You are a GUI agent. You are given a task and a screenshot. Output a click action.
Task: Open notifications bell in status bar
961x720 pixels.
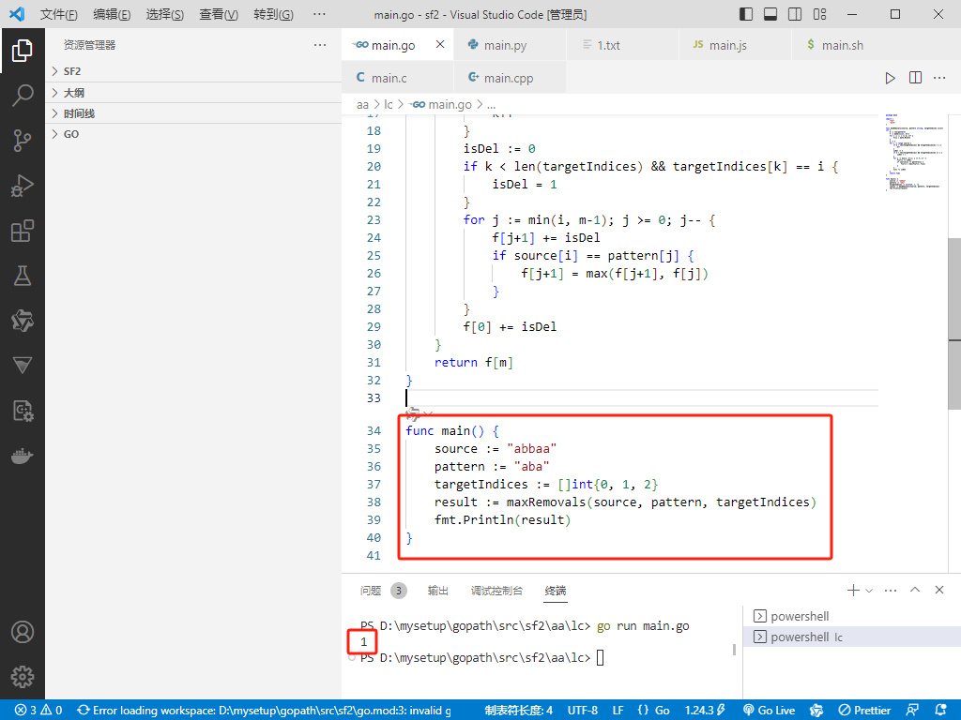[x=941, y=711]
